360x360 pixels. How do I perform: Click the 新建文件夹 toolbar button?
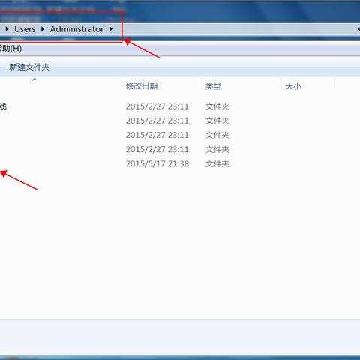coord(29,67)
